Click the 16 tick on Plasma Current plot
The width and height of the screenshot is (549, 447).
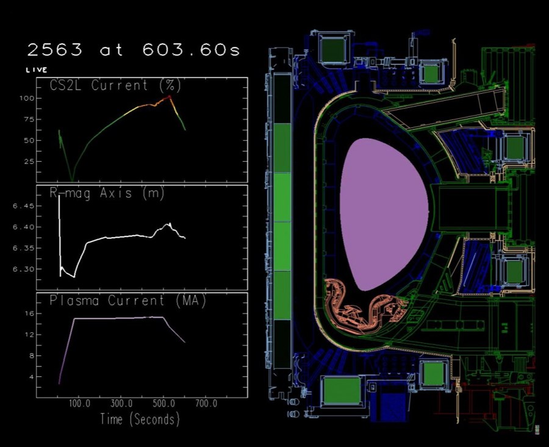click(30, 313)
